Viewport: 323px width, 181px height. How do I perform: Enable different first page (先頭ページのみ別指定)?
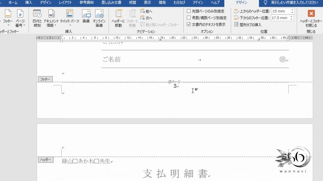pyautogui.click(x=189, y=11)
